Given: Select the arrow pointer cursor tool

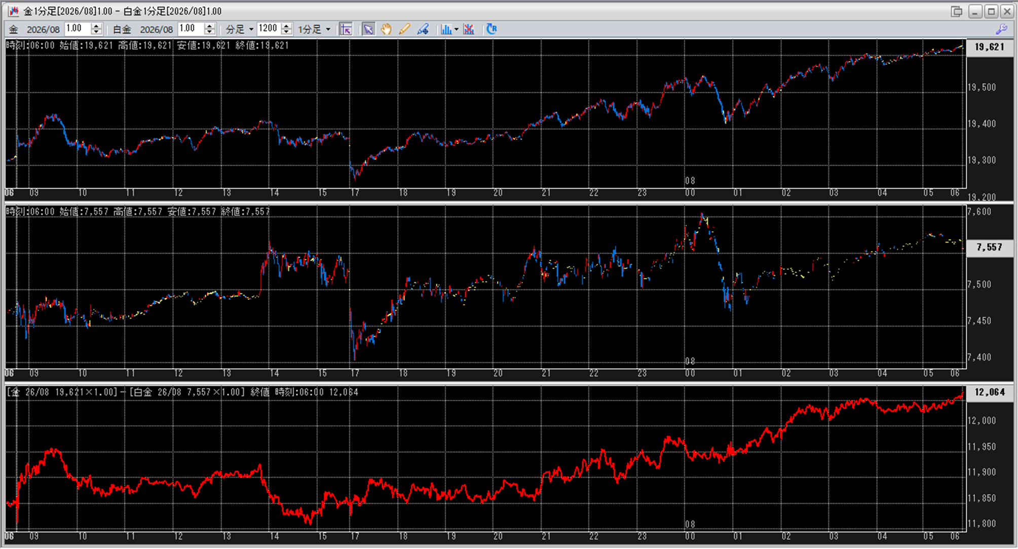Looking at the screenshot, I should click(368, 29).
